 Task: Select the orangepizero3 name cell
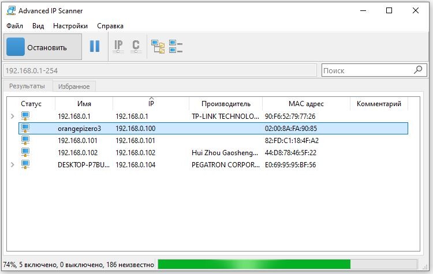[x=80, y=129]
